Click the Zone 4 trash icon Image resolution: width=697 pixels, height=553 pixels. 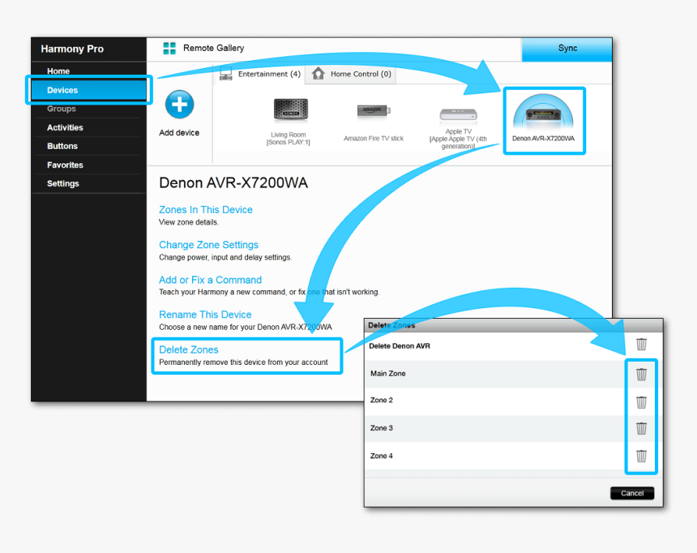tap(641, 456)
